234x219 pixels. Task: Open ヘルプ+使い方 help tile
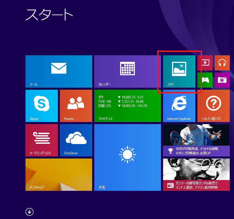pyautogui.click(x=213, y=106)
